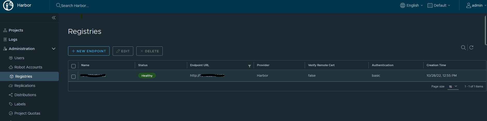Click the Endpoint URL filter icon
The height and width of the screenshot is (121, 487).
(249, 66)
